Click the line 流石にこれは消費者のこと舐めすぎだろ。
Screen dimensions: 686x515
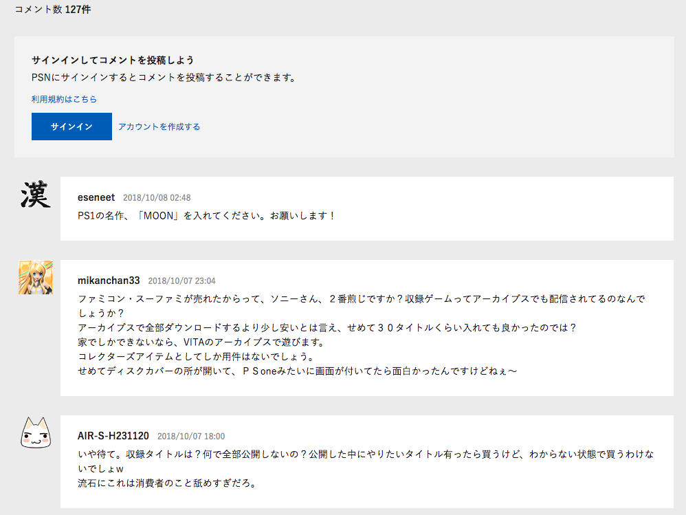coord(168,483)
